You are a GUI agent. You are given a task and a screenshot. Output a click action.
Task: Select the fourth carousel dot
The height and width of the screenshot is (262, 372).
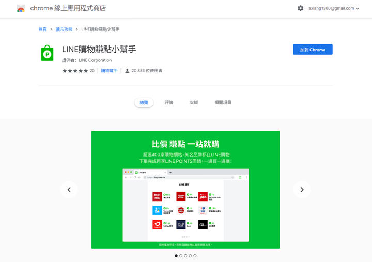[190, 256]
